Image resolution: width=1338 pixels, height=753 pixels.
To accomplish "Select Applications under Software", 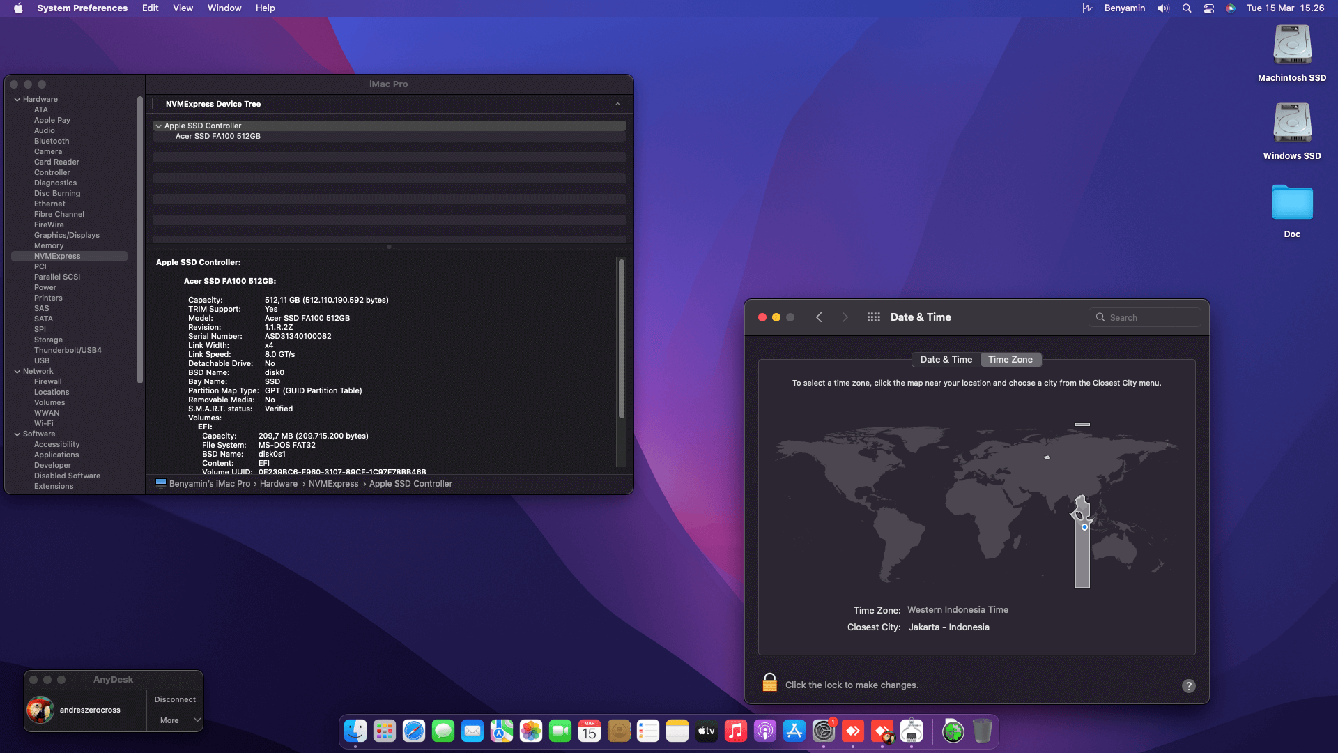I will coord(56,455).
